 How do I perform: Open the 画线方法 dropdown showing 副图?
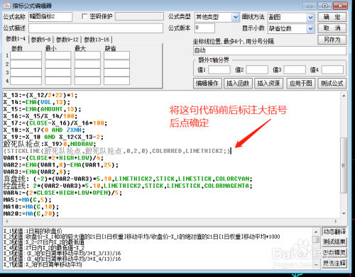coord(310,17)
